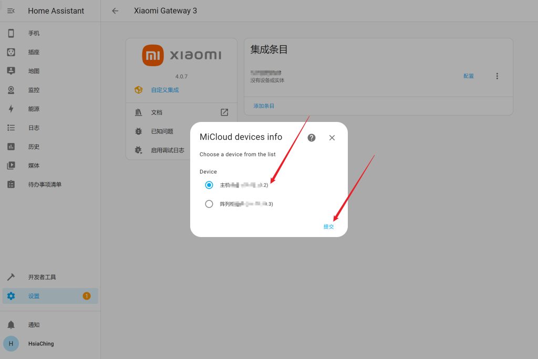Click the 开发者工具 hammer icon
The width and height of the screenshot is (538, 359).
point(11,277)
